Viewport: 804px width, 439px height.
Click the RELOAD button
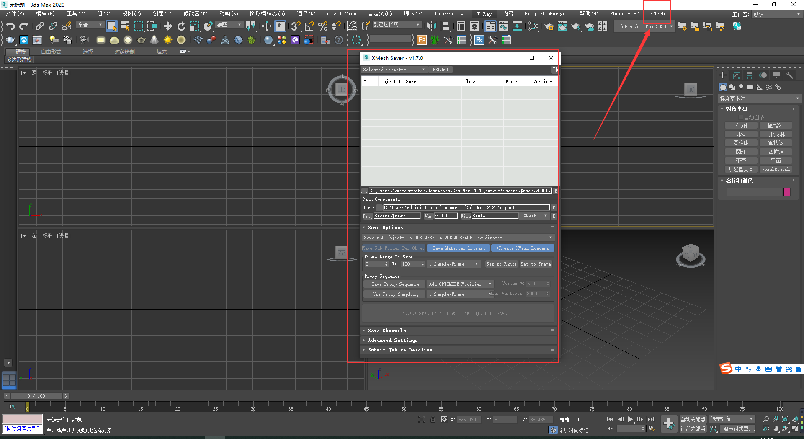[440, 70]
